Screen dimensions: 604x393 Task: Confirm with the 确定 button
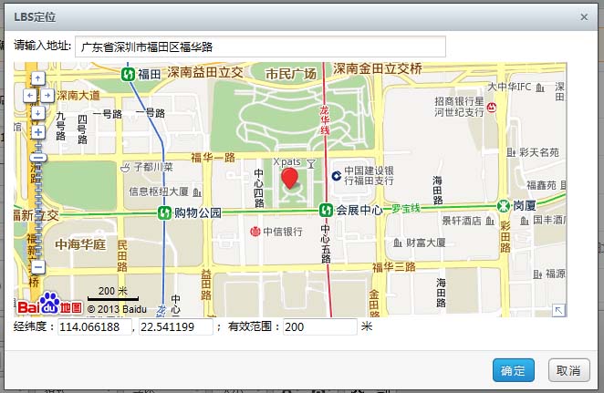[x=514, y=370]
